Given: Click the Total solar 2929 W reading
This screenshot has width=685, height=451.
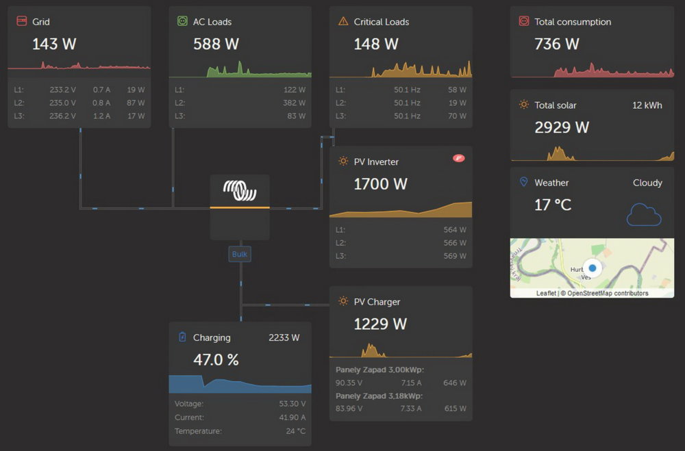Looking at the screenshot, I should [562, 127].
